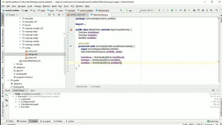This screenshot has width=222, height=125.
Task: Hide the Build panel with minus icon
Action: pyautogui.click(x=217, y=90)
